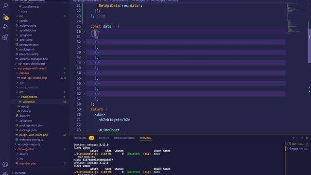Open .gitattributes file
This screenshot has width=311, height=175.
28,30
